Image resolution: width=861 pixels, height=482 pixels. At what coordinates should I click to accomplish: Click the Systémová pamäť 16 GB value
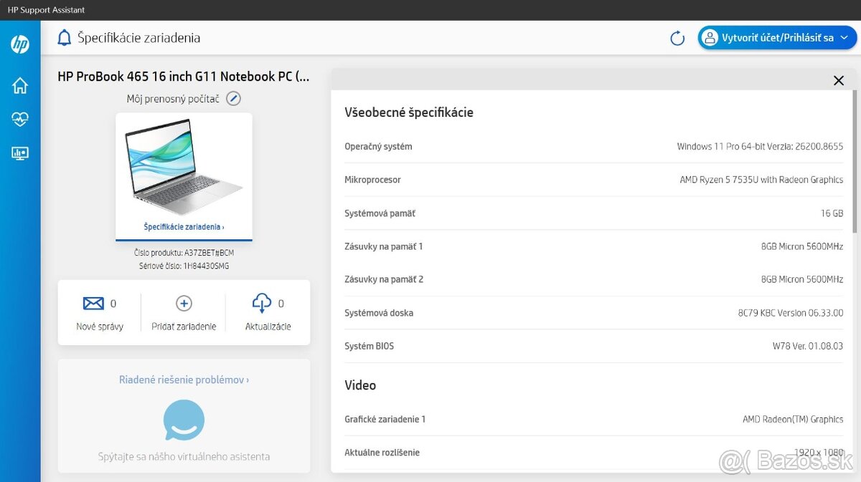pyautogui.click(x=832, y=213)
